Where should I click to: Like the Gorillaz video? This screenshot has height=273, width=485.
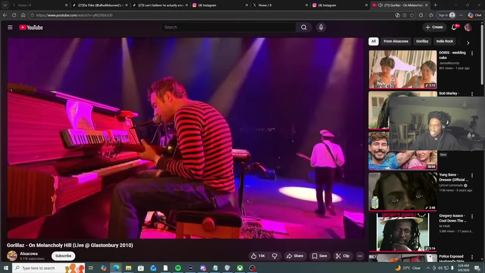tap(258, 256)
